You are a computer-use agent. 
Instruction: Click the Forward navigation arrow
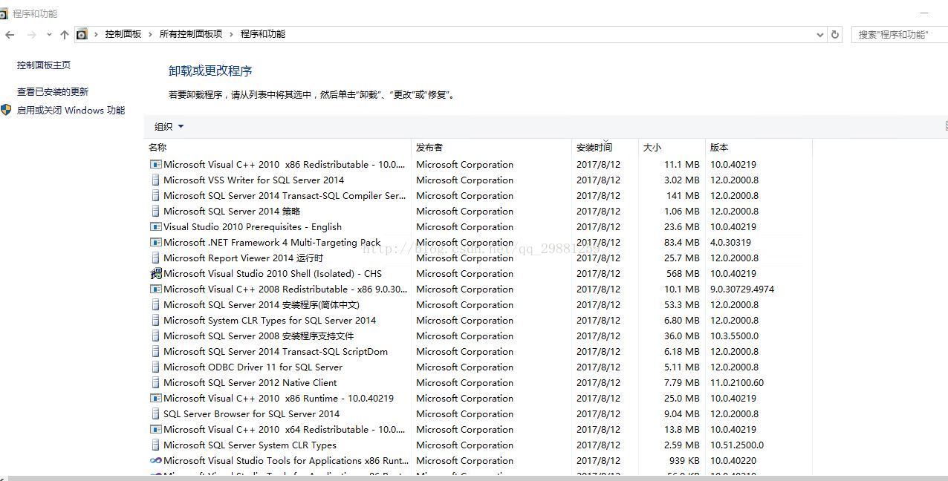31,34
